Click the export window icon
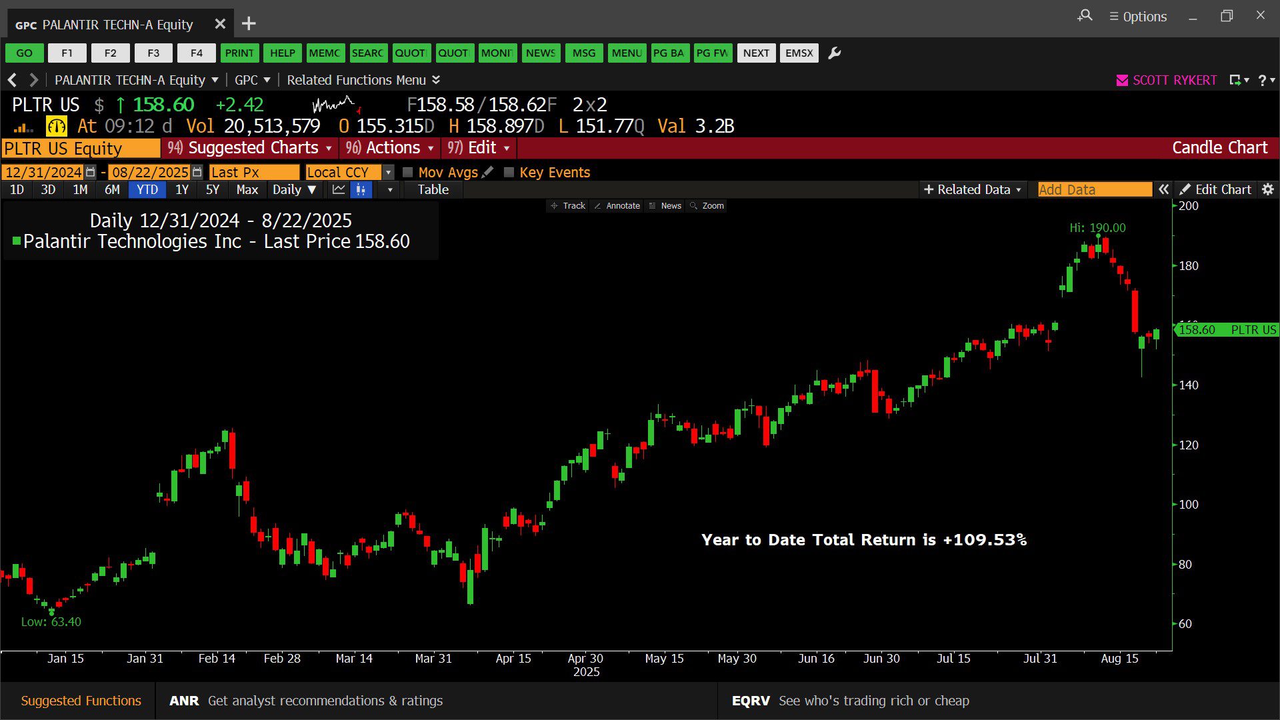The image size is (1280, 720). coord(1236,80)
